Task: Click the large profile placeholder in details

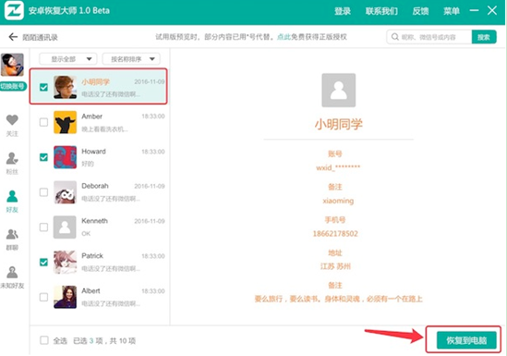Action: click(339, 91)
